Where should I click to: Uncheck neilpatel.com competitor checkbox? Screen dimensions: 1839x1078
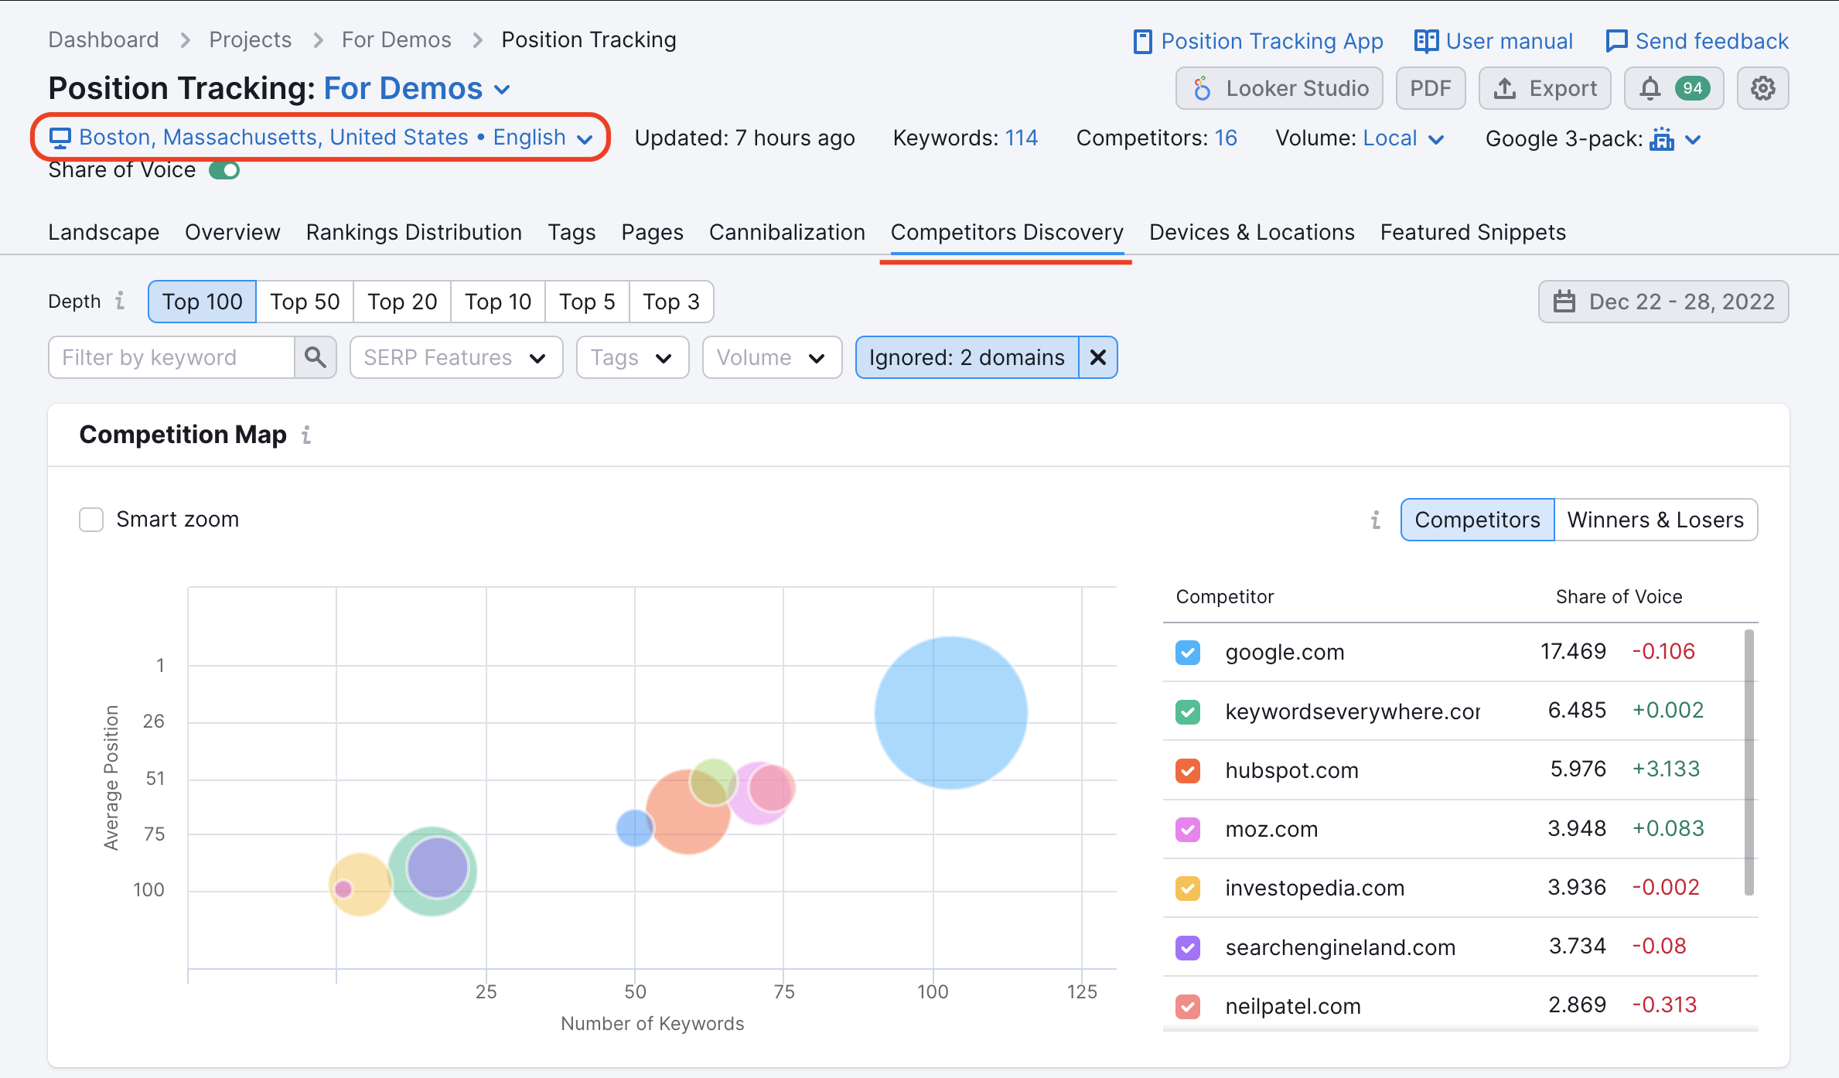(x=1188, y=1006)
